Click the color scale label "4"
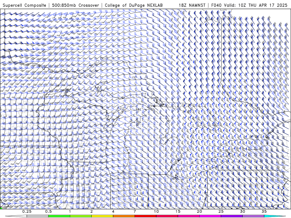Screen dimensions: 291x218 pos(113,211)
